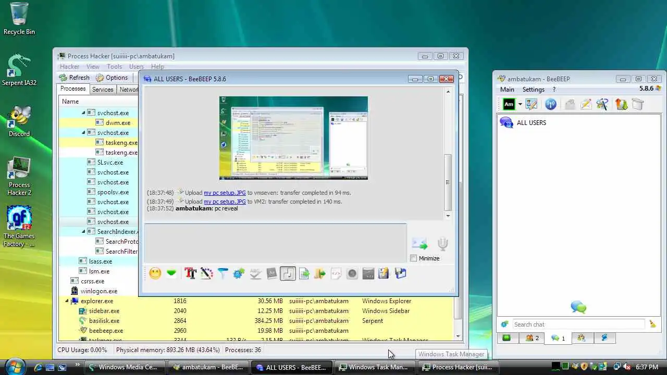Click the dark clapperboard-style icon in chat toolbar
This screenshot has height=375, width=667.
click(368, 273)
